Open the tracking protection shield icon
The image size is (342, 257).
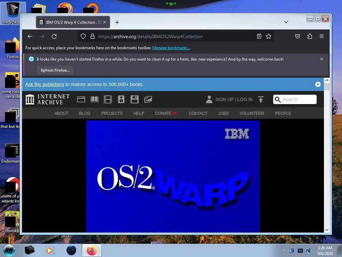coord(83,36)
